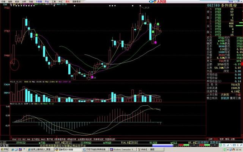Viewport: 243px width, 152px height.
Task: Click the green arrow marker above latest candles
Action: click(158, 24)
